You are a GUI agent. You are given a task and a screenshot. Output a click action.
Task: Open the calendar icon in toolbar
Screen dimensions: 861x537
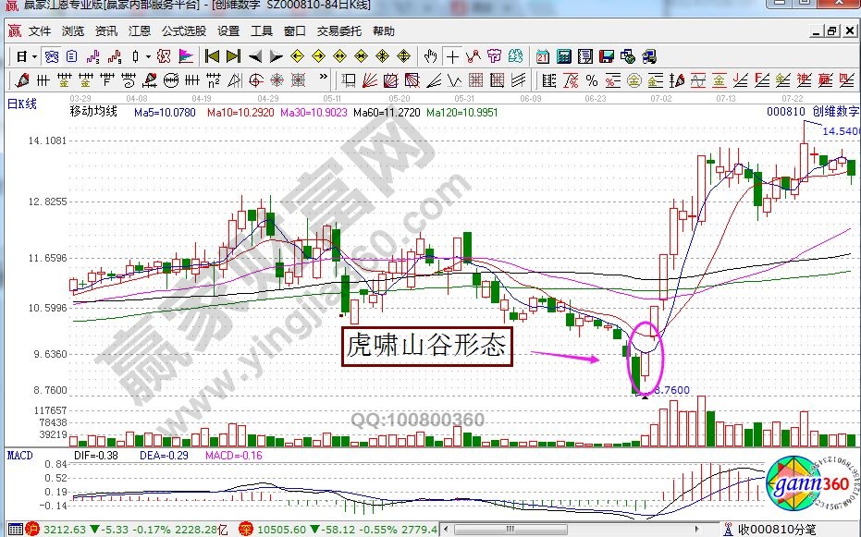pyautogui.click(x=542, y=56)
